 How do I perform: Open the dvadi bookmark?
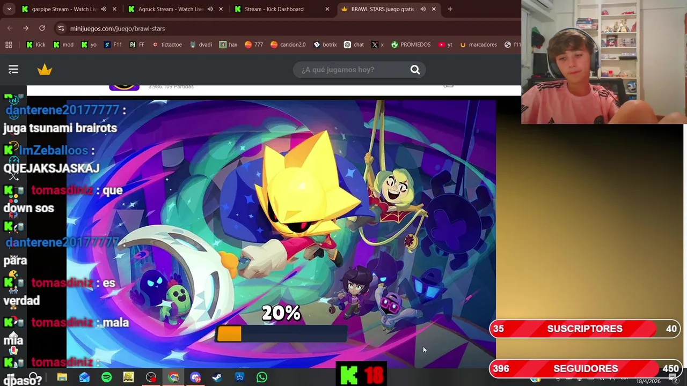click(201, 44)
